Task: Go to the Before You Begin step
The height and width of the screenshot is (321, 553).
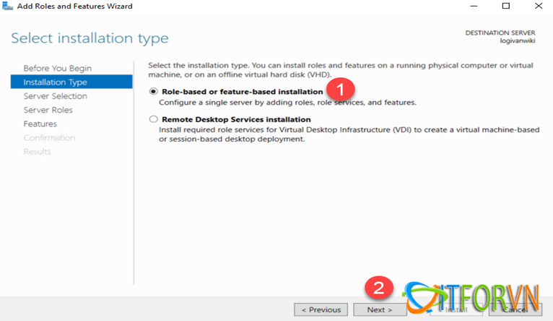Action: tap(57, 68)
